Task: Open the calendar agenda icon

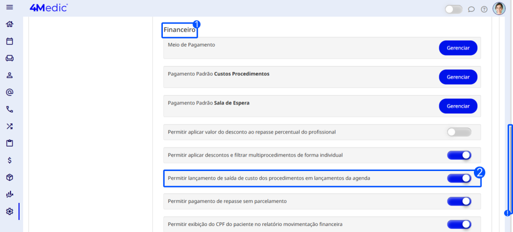Action: coord(10,41)
